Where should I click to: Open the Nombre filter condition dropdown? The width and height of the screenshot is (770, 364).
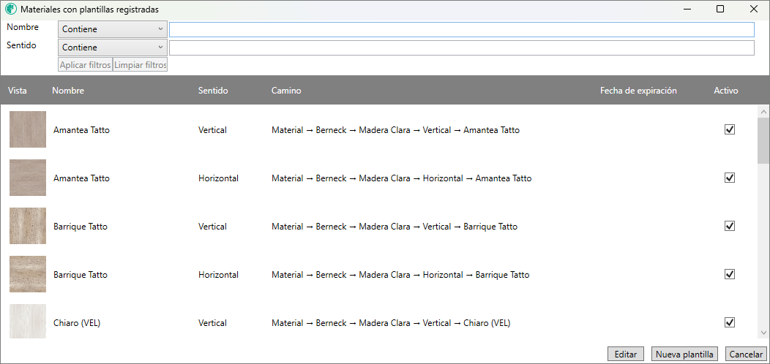(x=113, y=29)
